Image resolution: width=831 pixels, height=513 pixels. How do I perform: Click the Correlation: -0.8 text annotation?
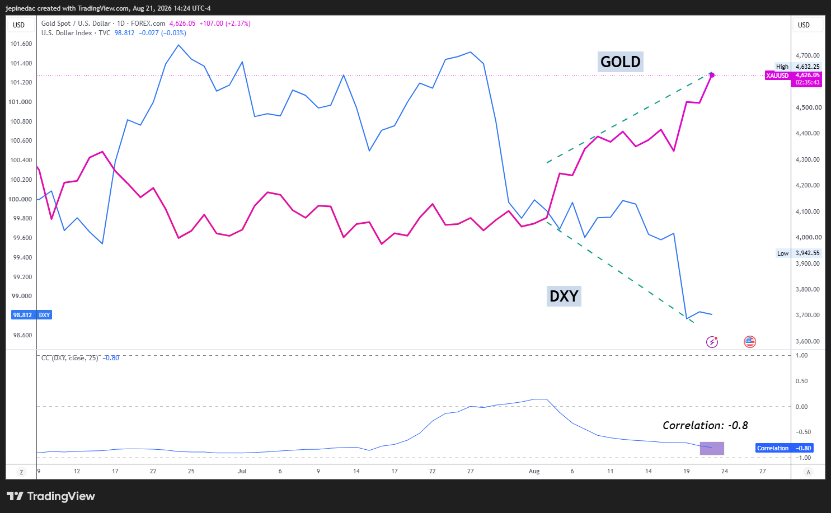click(705, 425)
